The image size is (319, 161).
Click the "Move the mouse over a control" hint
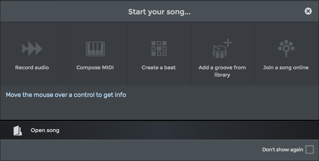66,95
